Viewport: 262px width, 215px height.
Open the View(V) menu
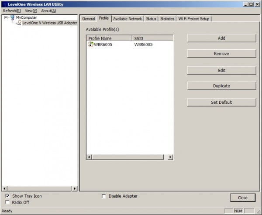coord(31,11)
